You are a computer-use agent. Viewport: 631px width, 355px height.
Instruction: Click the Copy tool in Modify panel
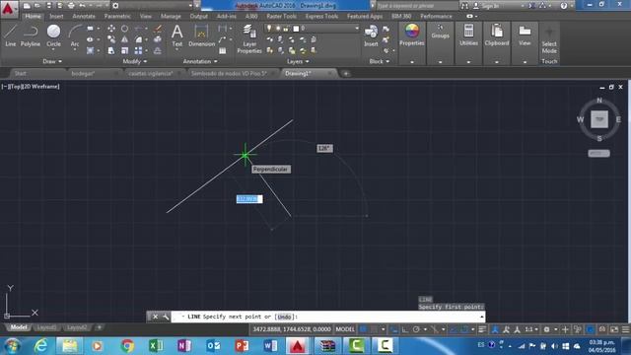pyautogui.click(x=111, y=39)
